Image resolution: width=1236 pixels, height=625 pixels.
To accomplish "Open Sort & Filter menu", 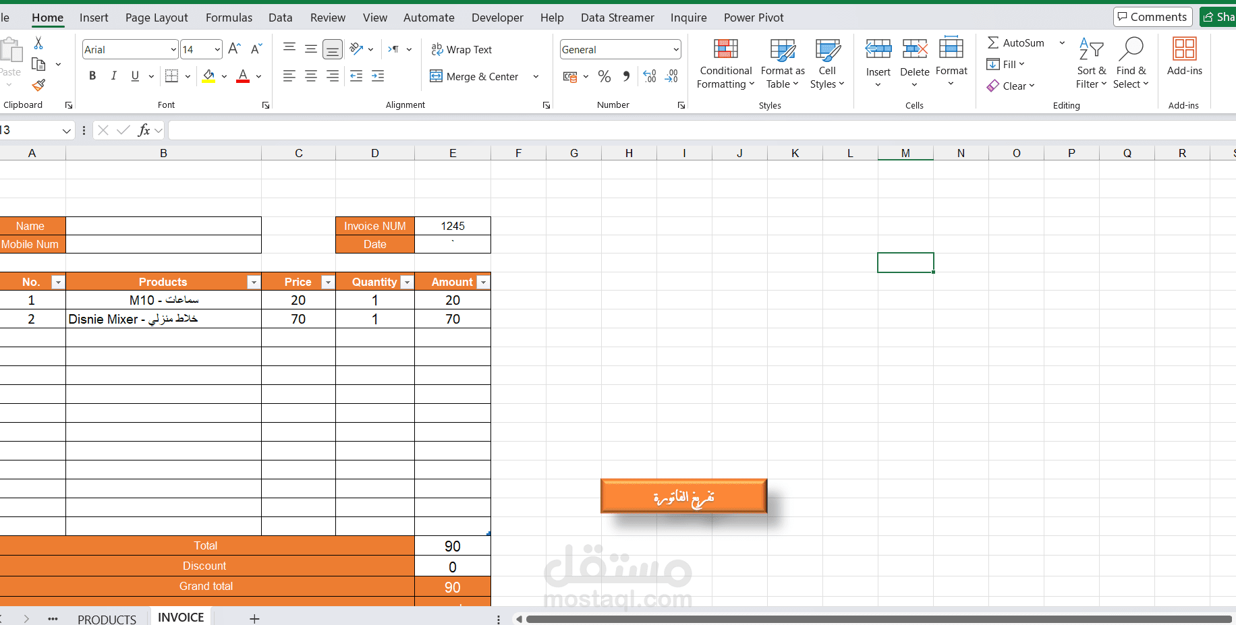I will 1091,64.
